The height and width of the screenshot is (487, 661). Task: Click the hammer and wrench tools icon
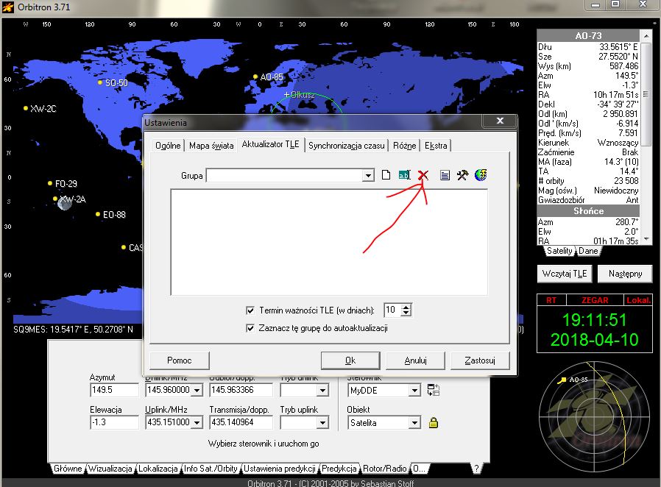tap(462, 175)
